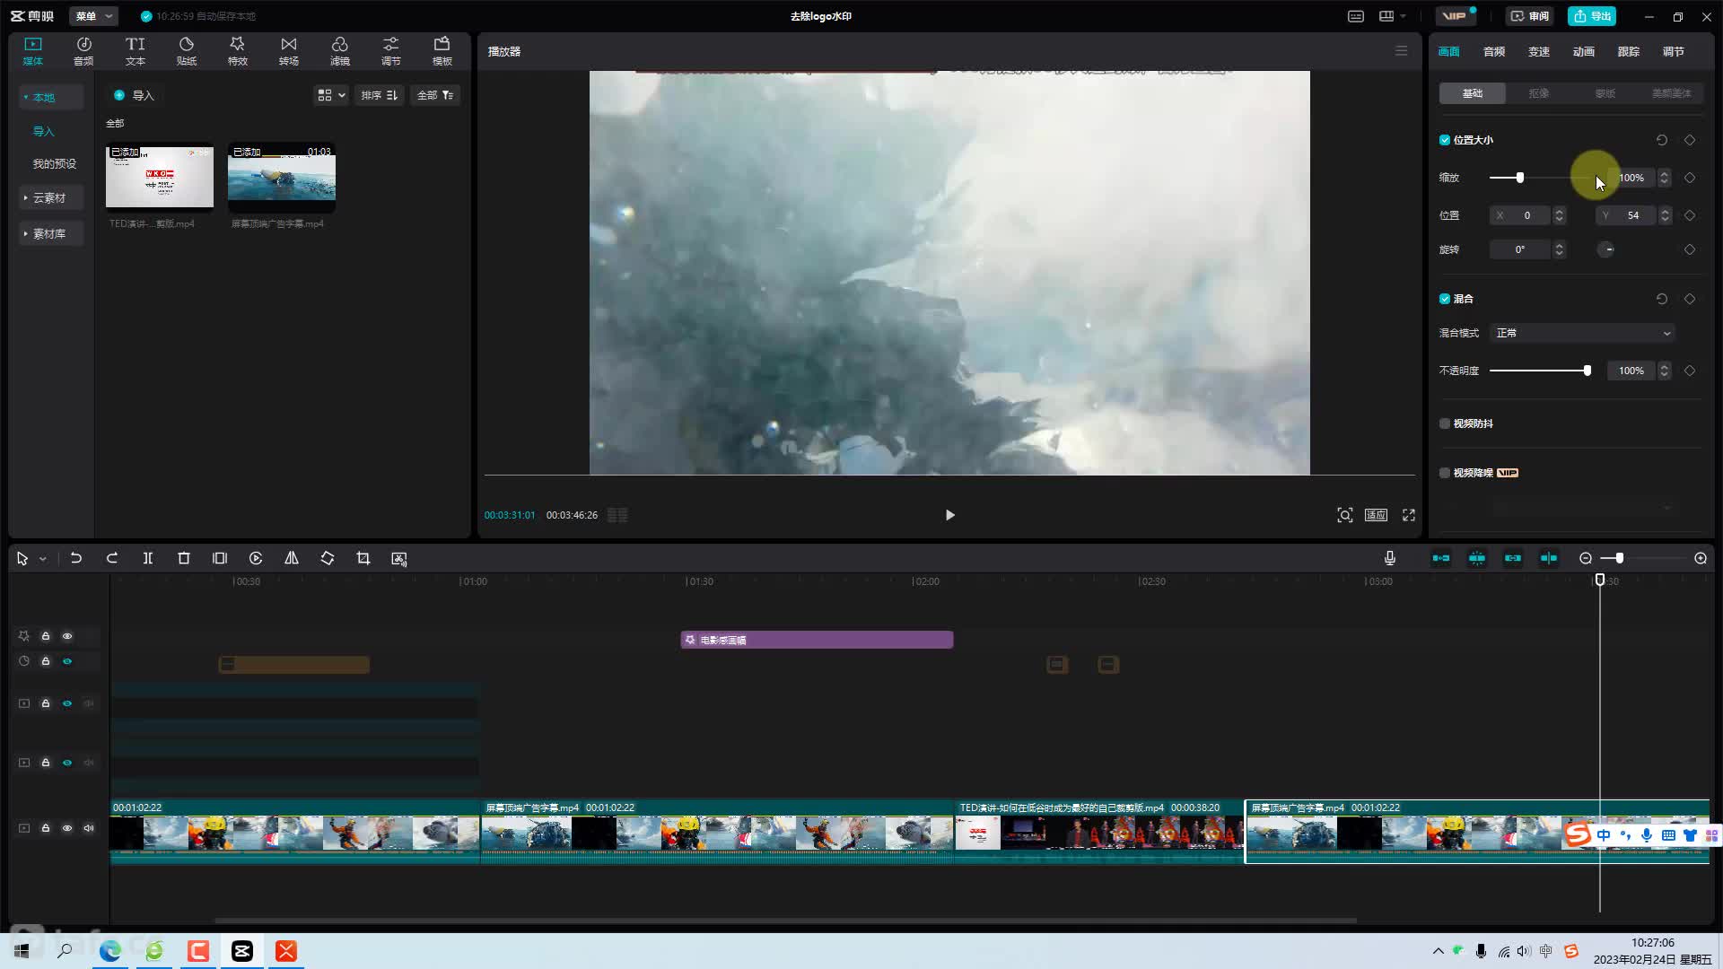1723x969 pixels.
Task: Open the 音频 audio library tab
Action: pos(83,51)
